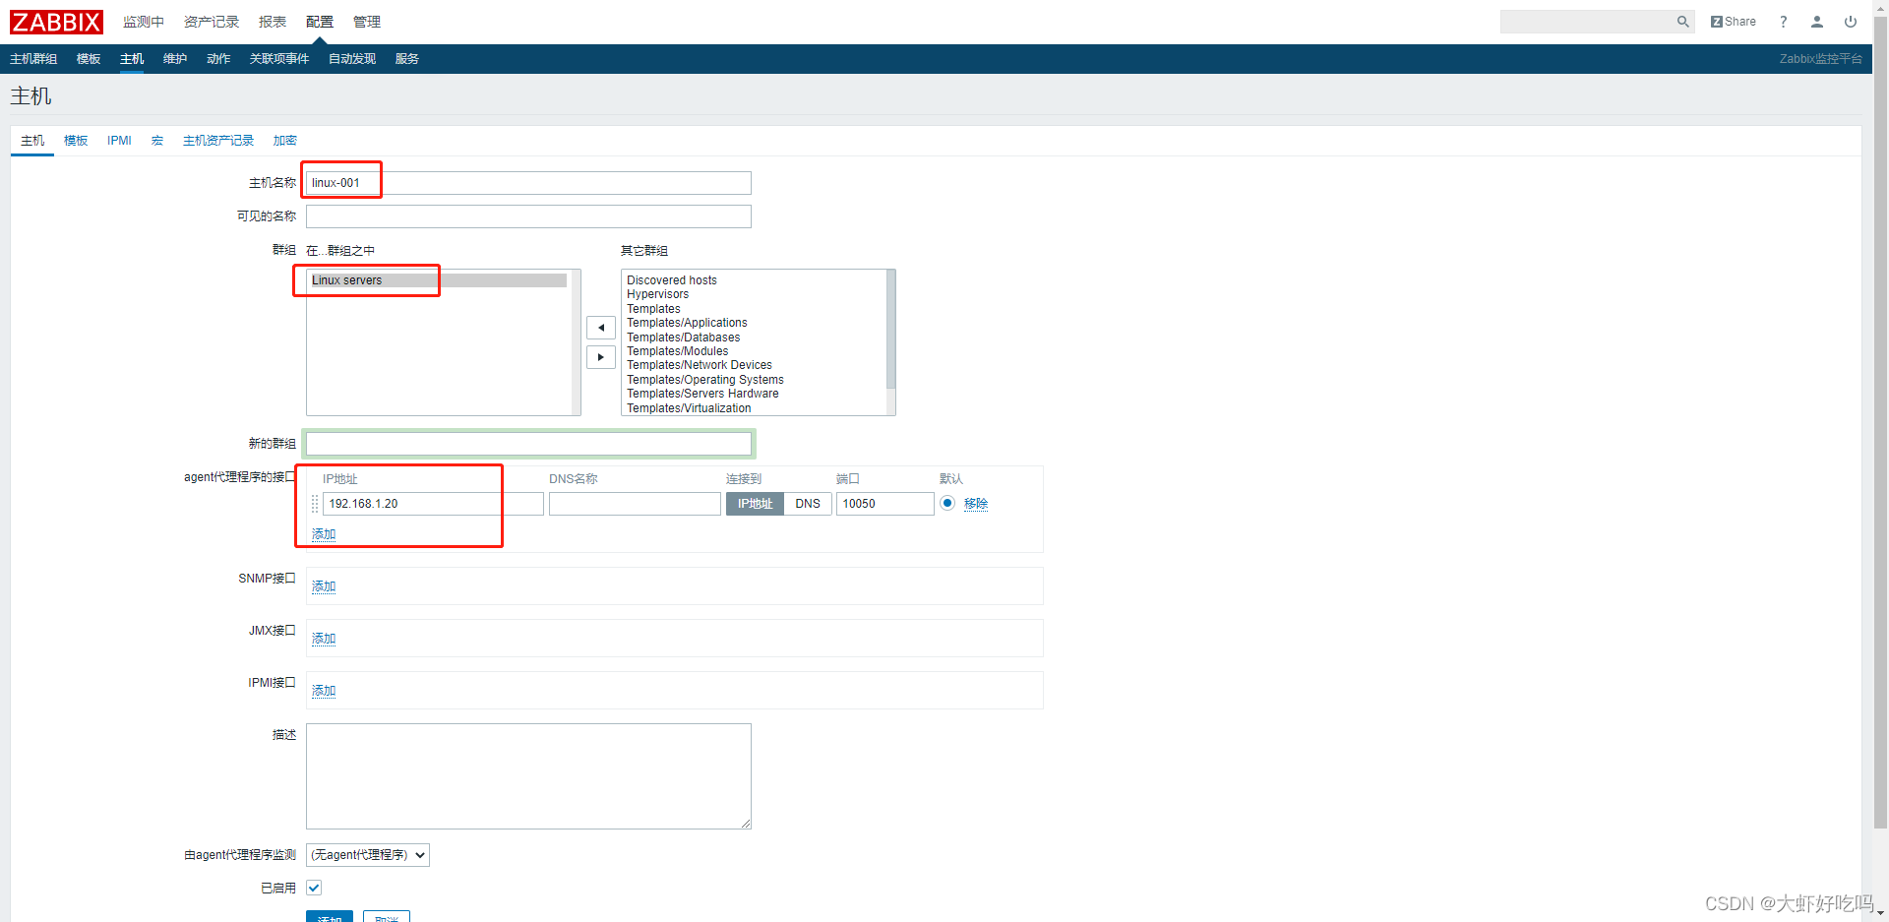Viewport: 1889px width, 922px height.
Task: Switch to the 宏 tab
Action: (157, 141)
